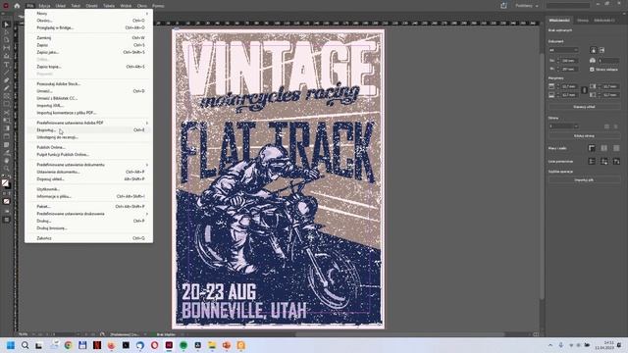Choose Eksportuj... from the Plik menu
This screenshot has width=628, height=353.
88,129
